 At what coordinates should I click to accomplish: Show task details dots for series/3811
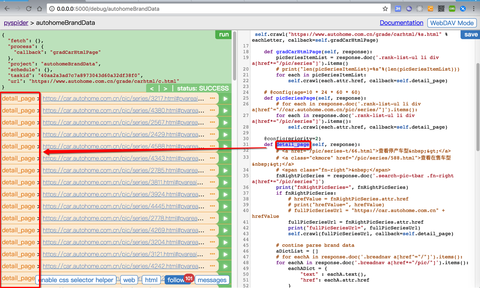(213, 182)
